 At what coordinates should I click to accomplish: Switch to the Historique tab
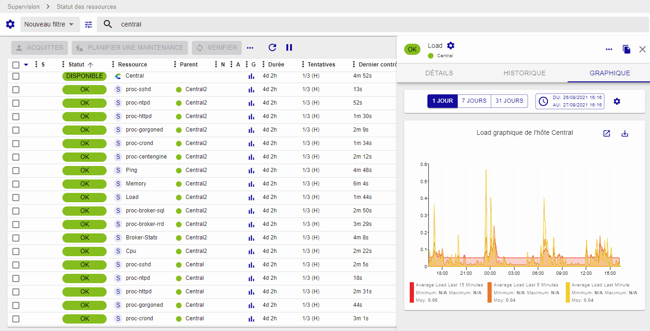tap(524, 73)
